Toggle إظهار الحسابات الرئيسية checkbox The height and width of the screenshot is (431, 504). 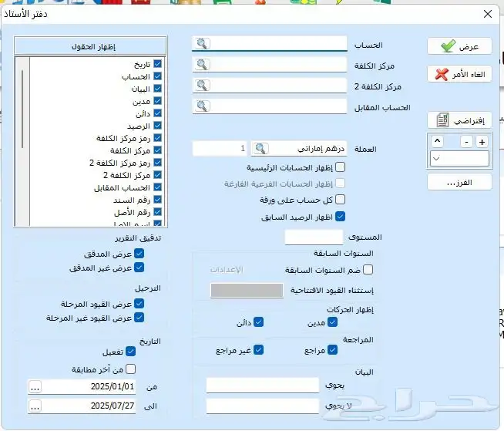pyautogui.click(x=340, y=167)
